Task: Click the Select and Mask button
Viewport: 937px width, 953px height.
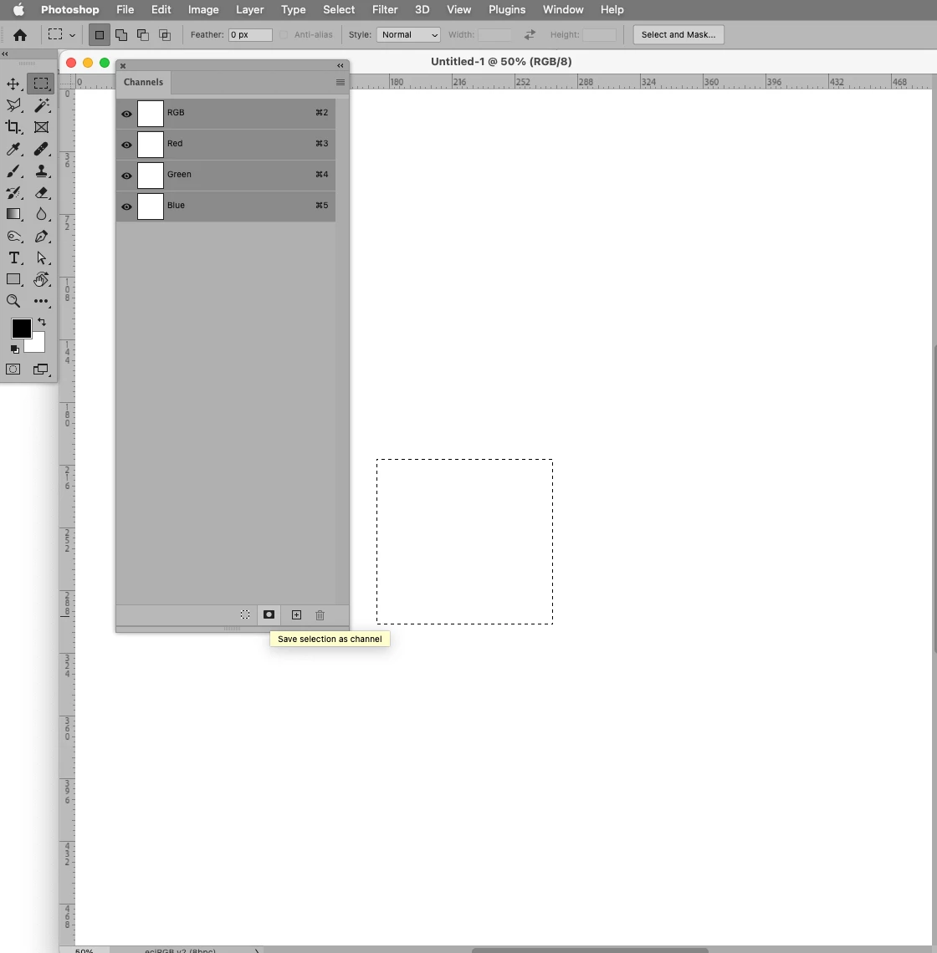Action: (678, 34)
